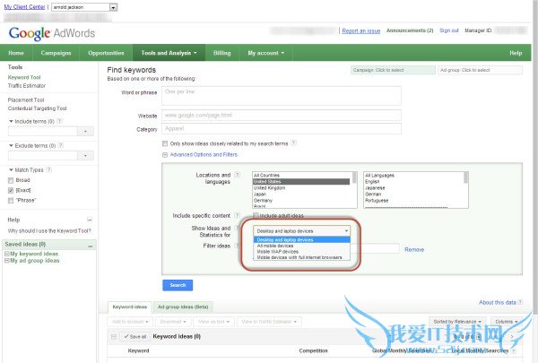The width and height of the screenshot is (538, 363).
Task: Click help icon next to Include terms
Action: tap(60, 121)
